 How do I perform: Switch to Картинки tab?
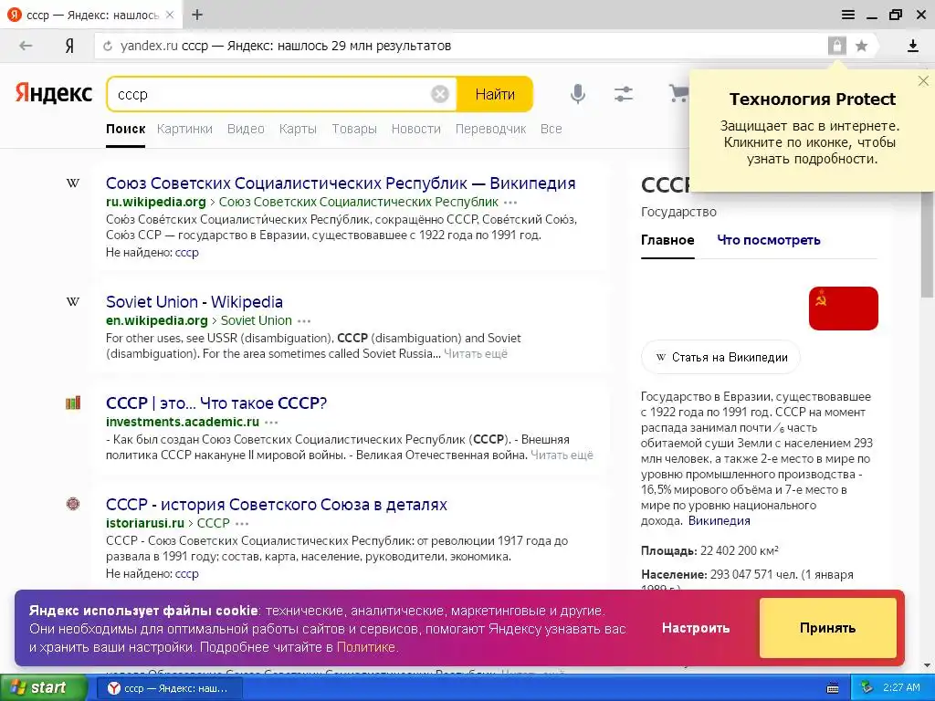coord(184,129)
